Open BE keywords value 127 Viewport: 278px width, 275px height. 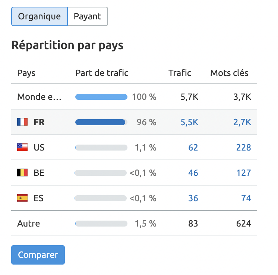(244, 173)
